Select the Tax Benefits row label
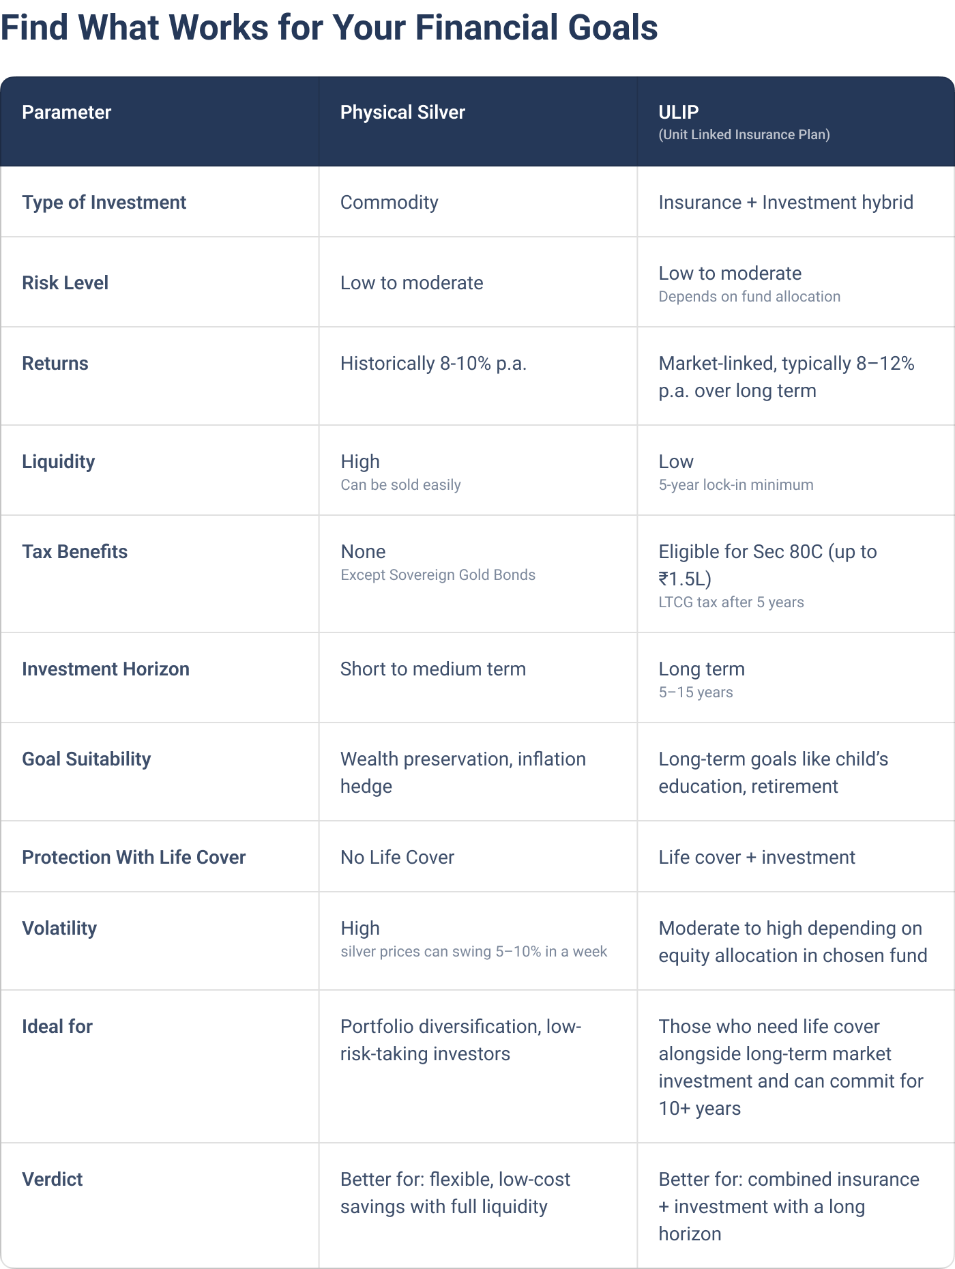 point(74,552)
